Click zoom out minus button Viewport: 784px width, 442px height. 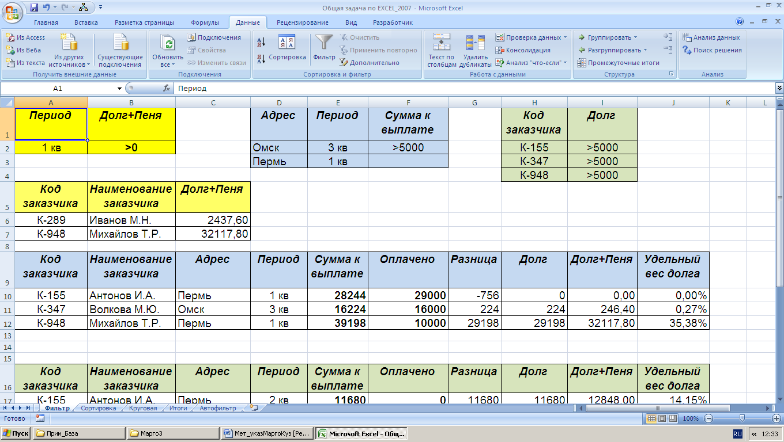click(709, 418)
